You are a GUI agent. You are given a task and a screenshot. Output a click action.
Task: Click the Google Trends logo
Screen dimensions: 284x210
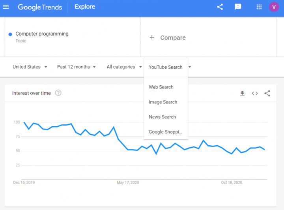point(40,7)
